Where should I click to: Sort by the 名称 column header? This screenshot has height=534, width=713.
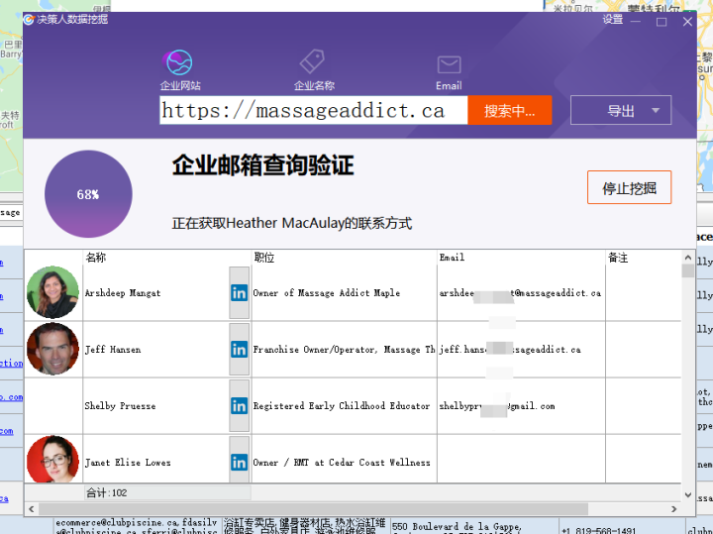[x=166, y=258]
